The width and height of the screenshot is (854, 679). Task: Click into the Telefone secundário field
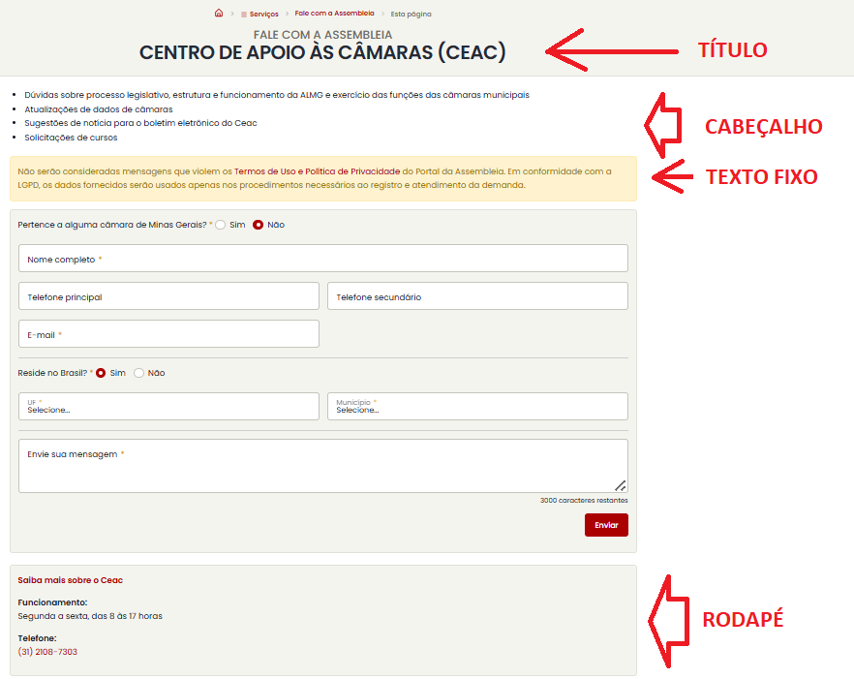[477, 296]
